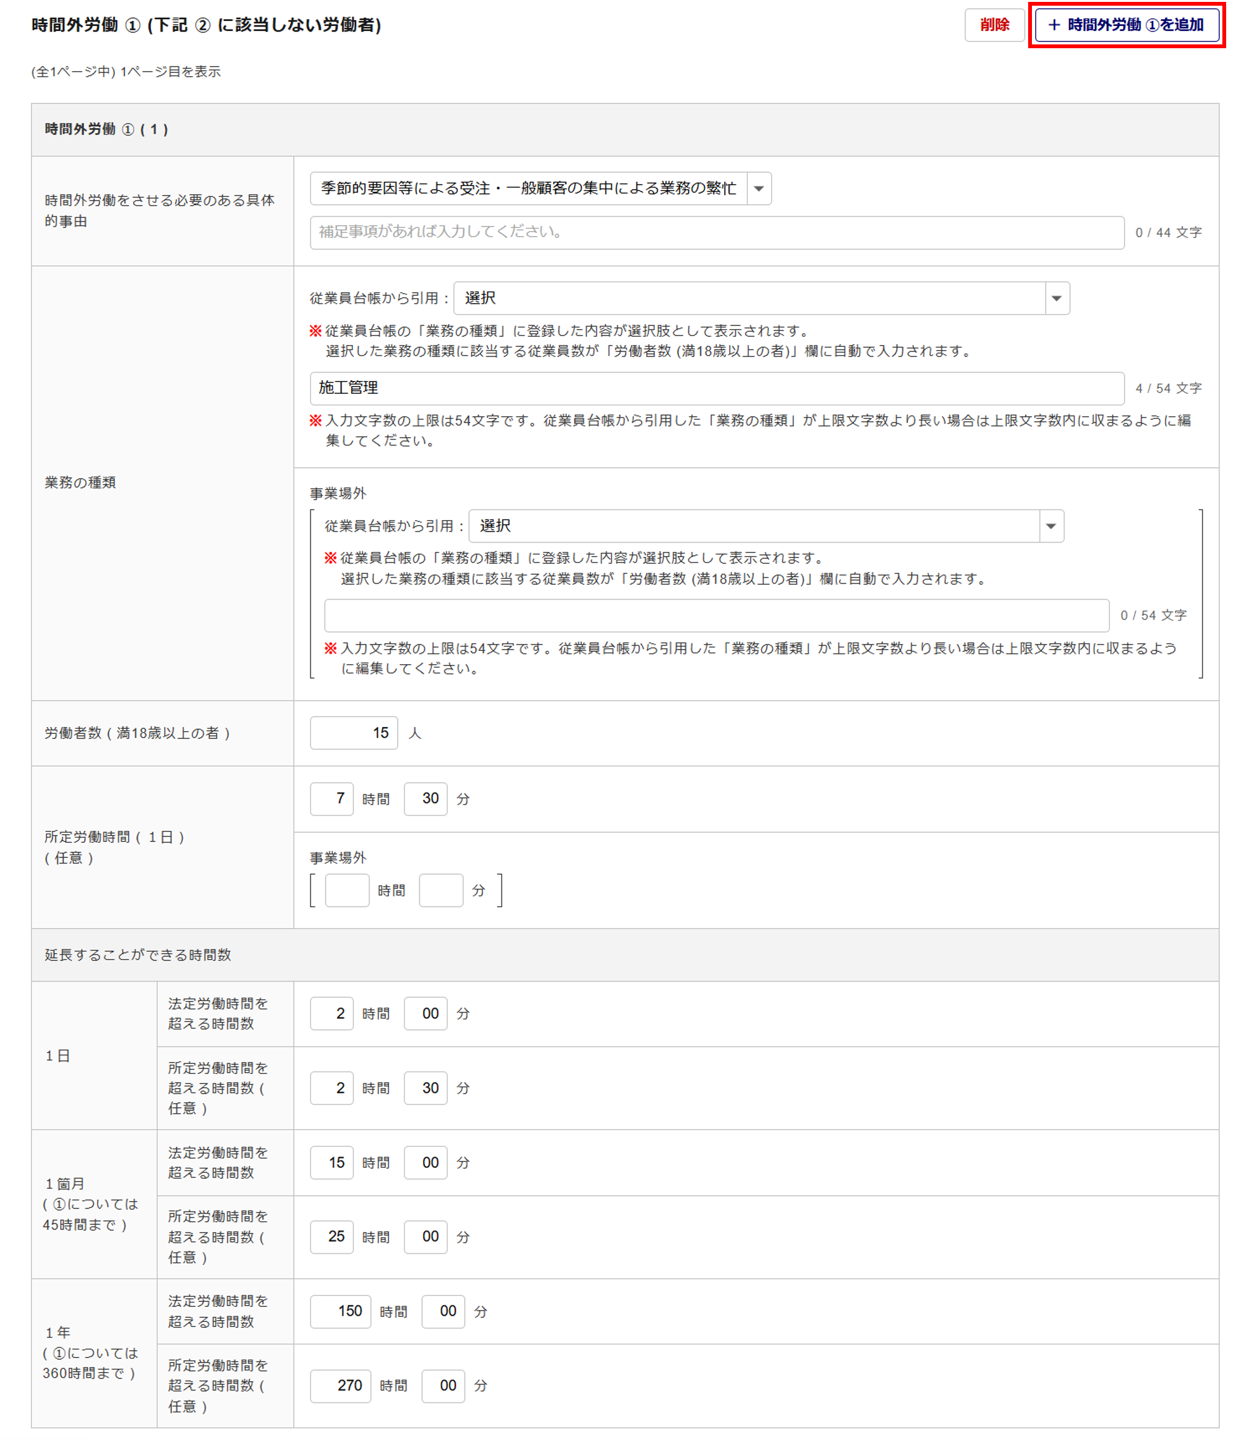The width and height of the screenshot is (1249, 1440).
Task: Click the 時間外労働①を追加 button
Action: pyautogui.click(x=1127, y=25)
